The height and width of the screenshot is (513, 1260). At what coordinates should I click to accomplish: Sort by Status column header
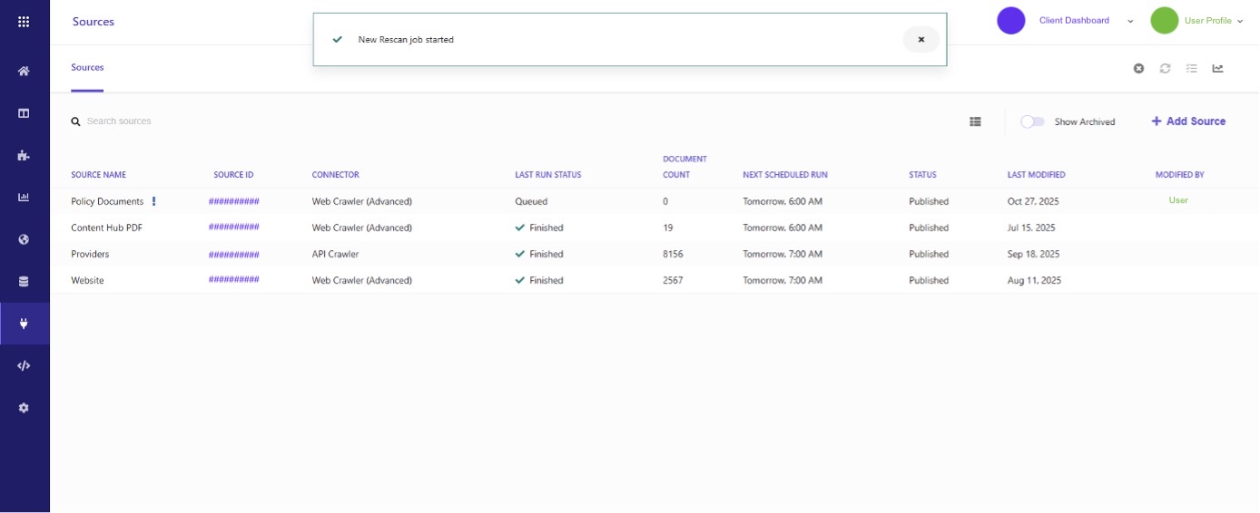(922, 175)
